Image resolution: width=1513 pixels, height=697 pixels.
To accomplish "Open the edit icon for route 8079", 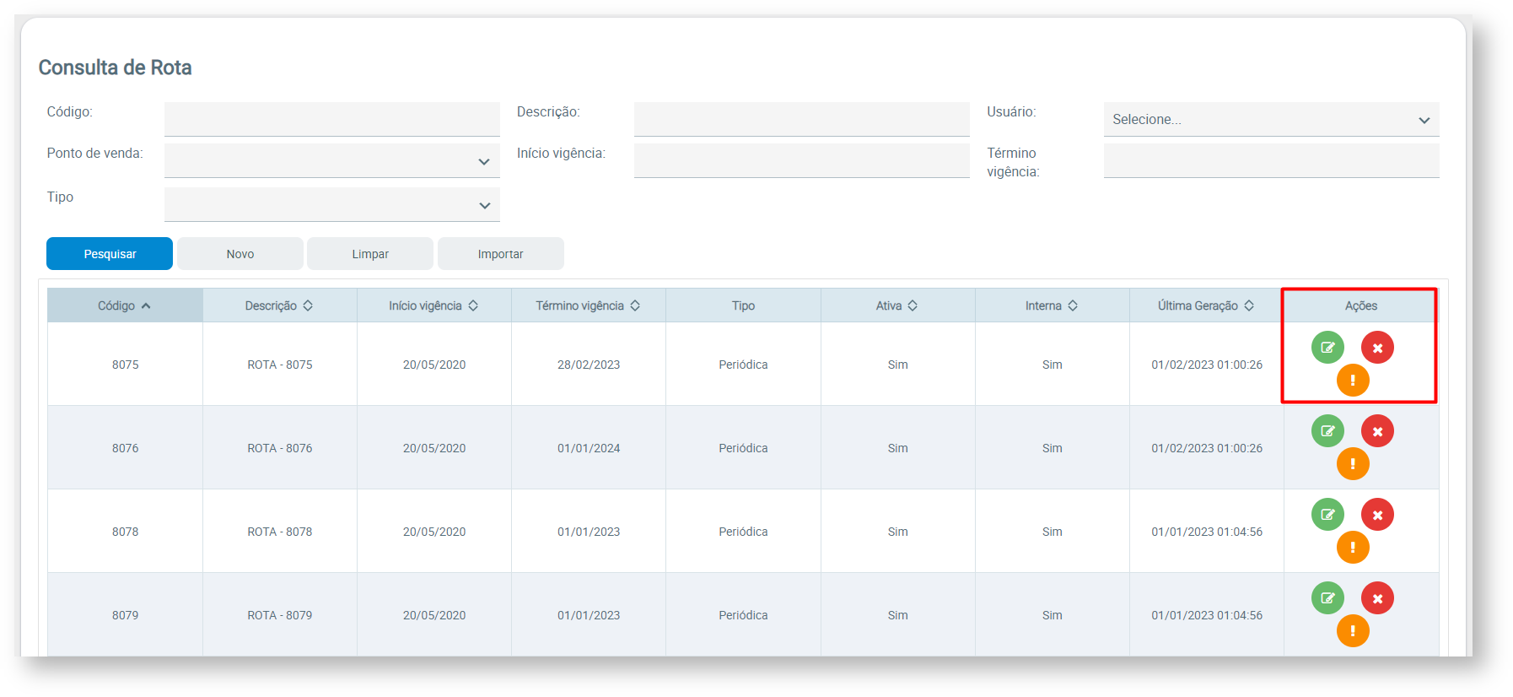I will [x=1327, y=598].
